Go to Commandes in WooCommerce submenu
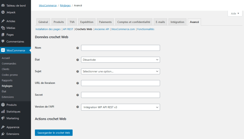Screen dimensions: 244x139 tap(9, 63)
